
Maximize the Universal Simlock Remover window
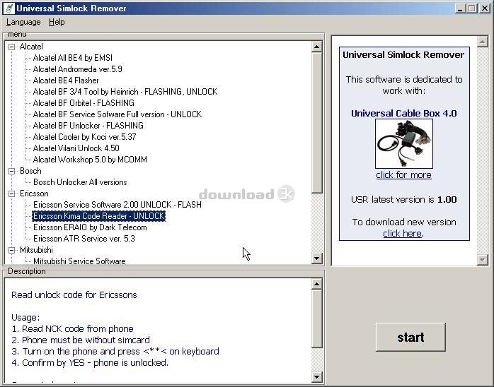(472, 8)
